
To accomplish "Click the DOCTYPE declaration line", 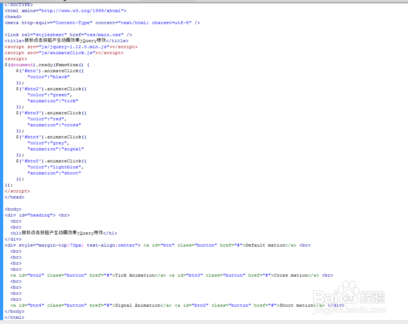I will [19, 4].
